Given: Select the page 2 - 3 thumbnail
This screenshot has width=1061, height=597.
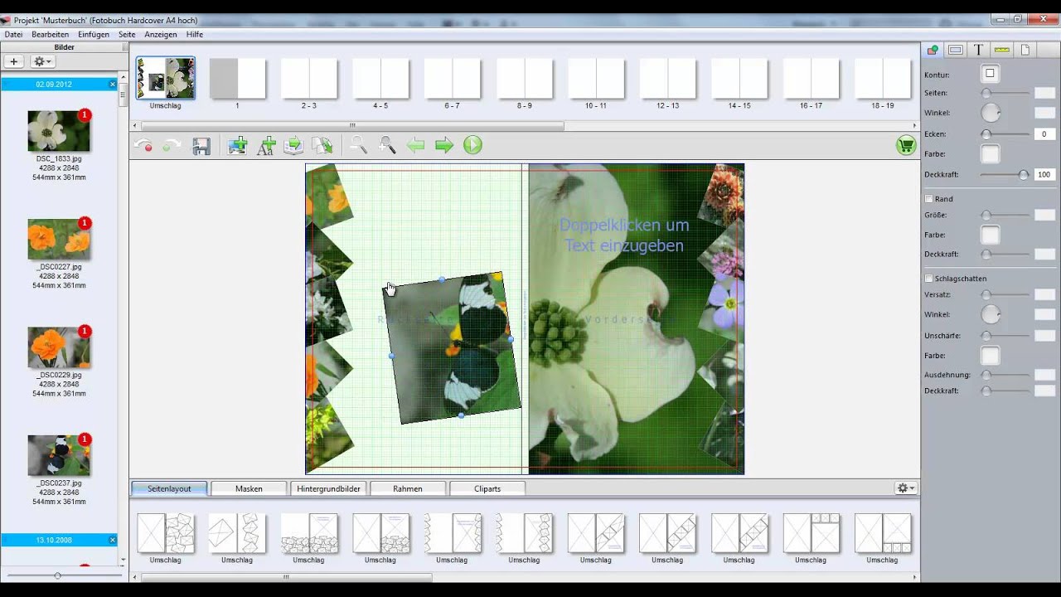Looking at the screenshot, I should pos(309,79).
